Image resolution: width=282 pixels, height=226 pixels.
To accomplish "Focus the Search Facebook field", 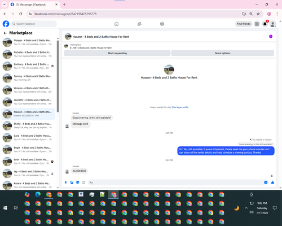I will pos(34,24).
